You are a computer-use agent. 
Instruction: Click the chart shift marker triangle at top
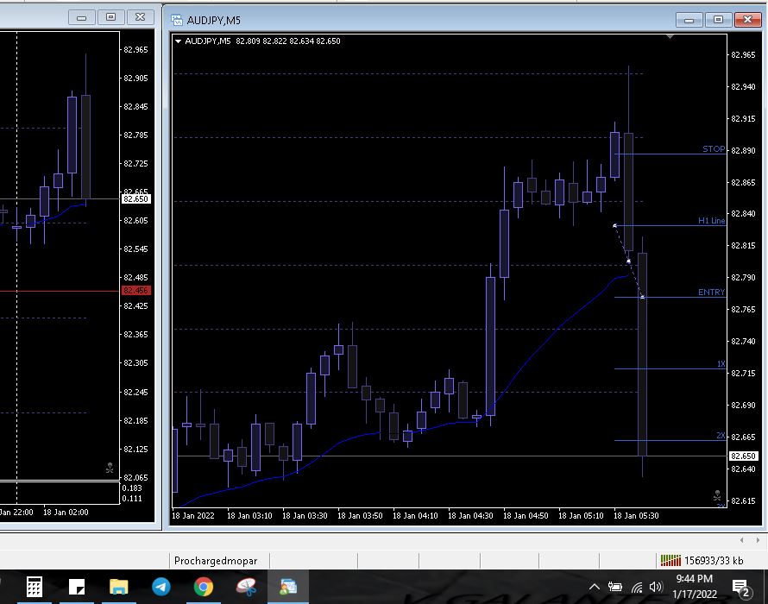[x=670, y=37]
